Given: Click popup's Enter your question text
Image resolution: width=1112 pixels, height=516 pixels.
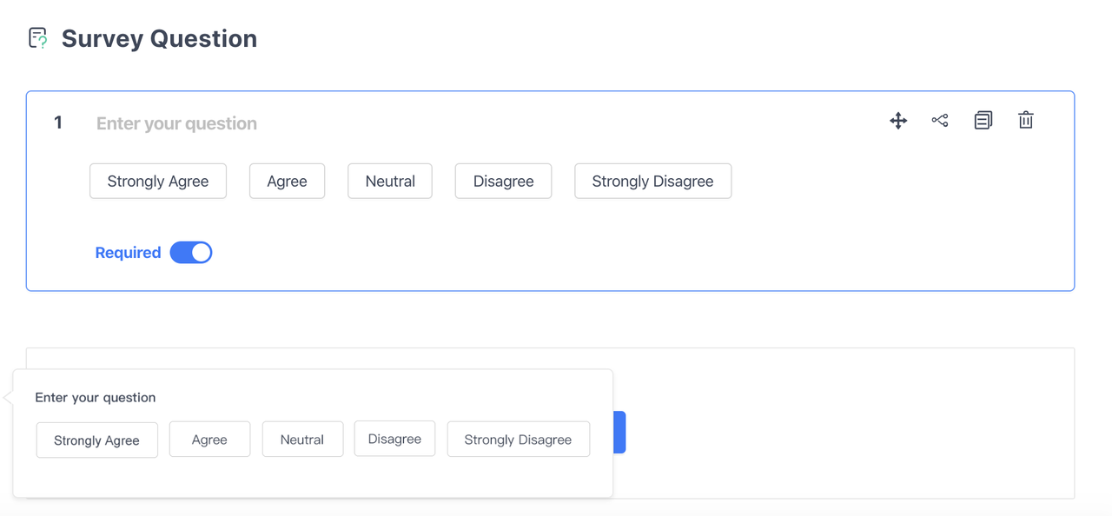Looking at the screenshot, I should tap(96, 398).
